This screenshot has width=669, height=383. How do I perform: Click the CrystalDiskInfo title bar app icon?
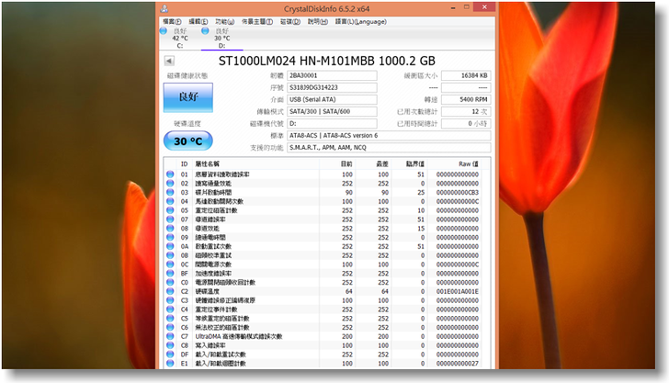163,6
